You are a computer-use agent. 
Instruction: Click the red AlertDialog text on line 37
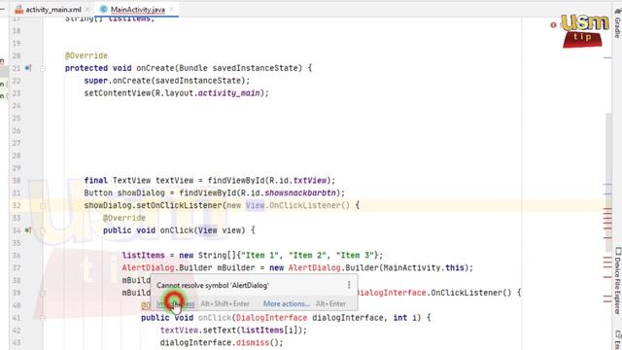(148, 268)
